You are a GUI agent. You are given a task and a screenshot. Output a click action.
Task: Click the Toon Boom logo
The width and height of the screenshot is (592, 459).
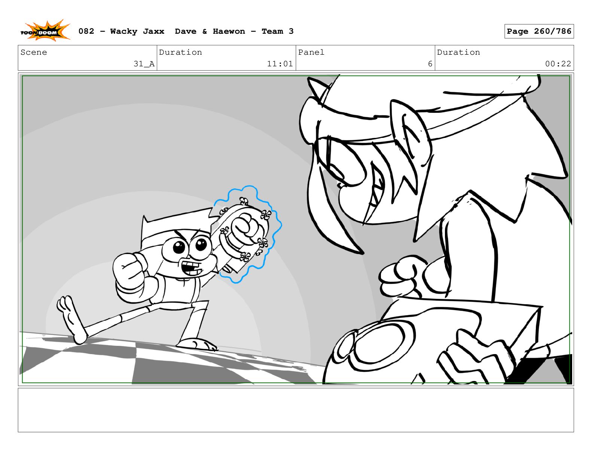pyautogui.click(x=45, y=30)
